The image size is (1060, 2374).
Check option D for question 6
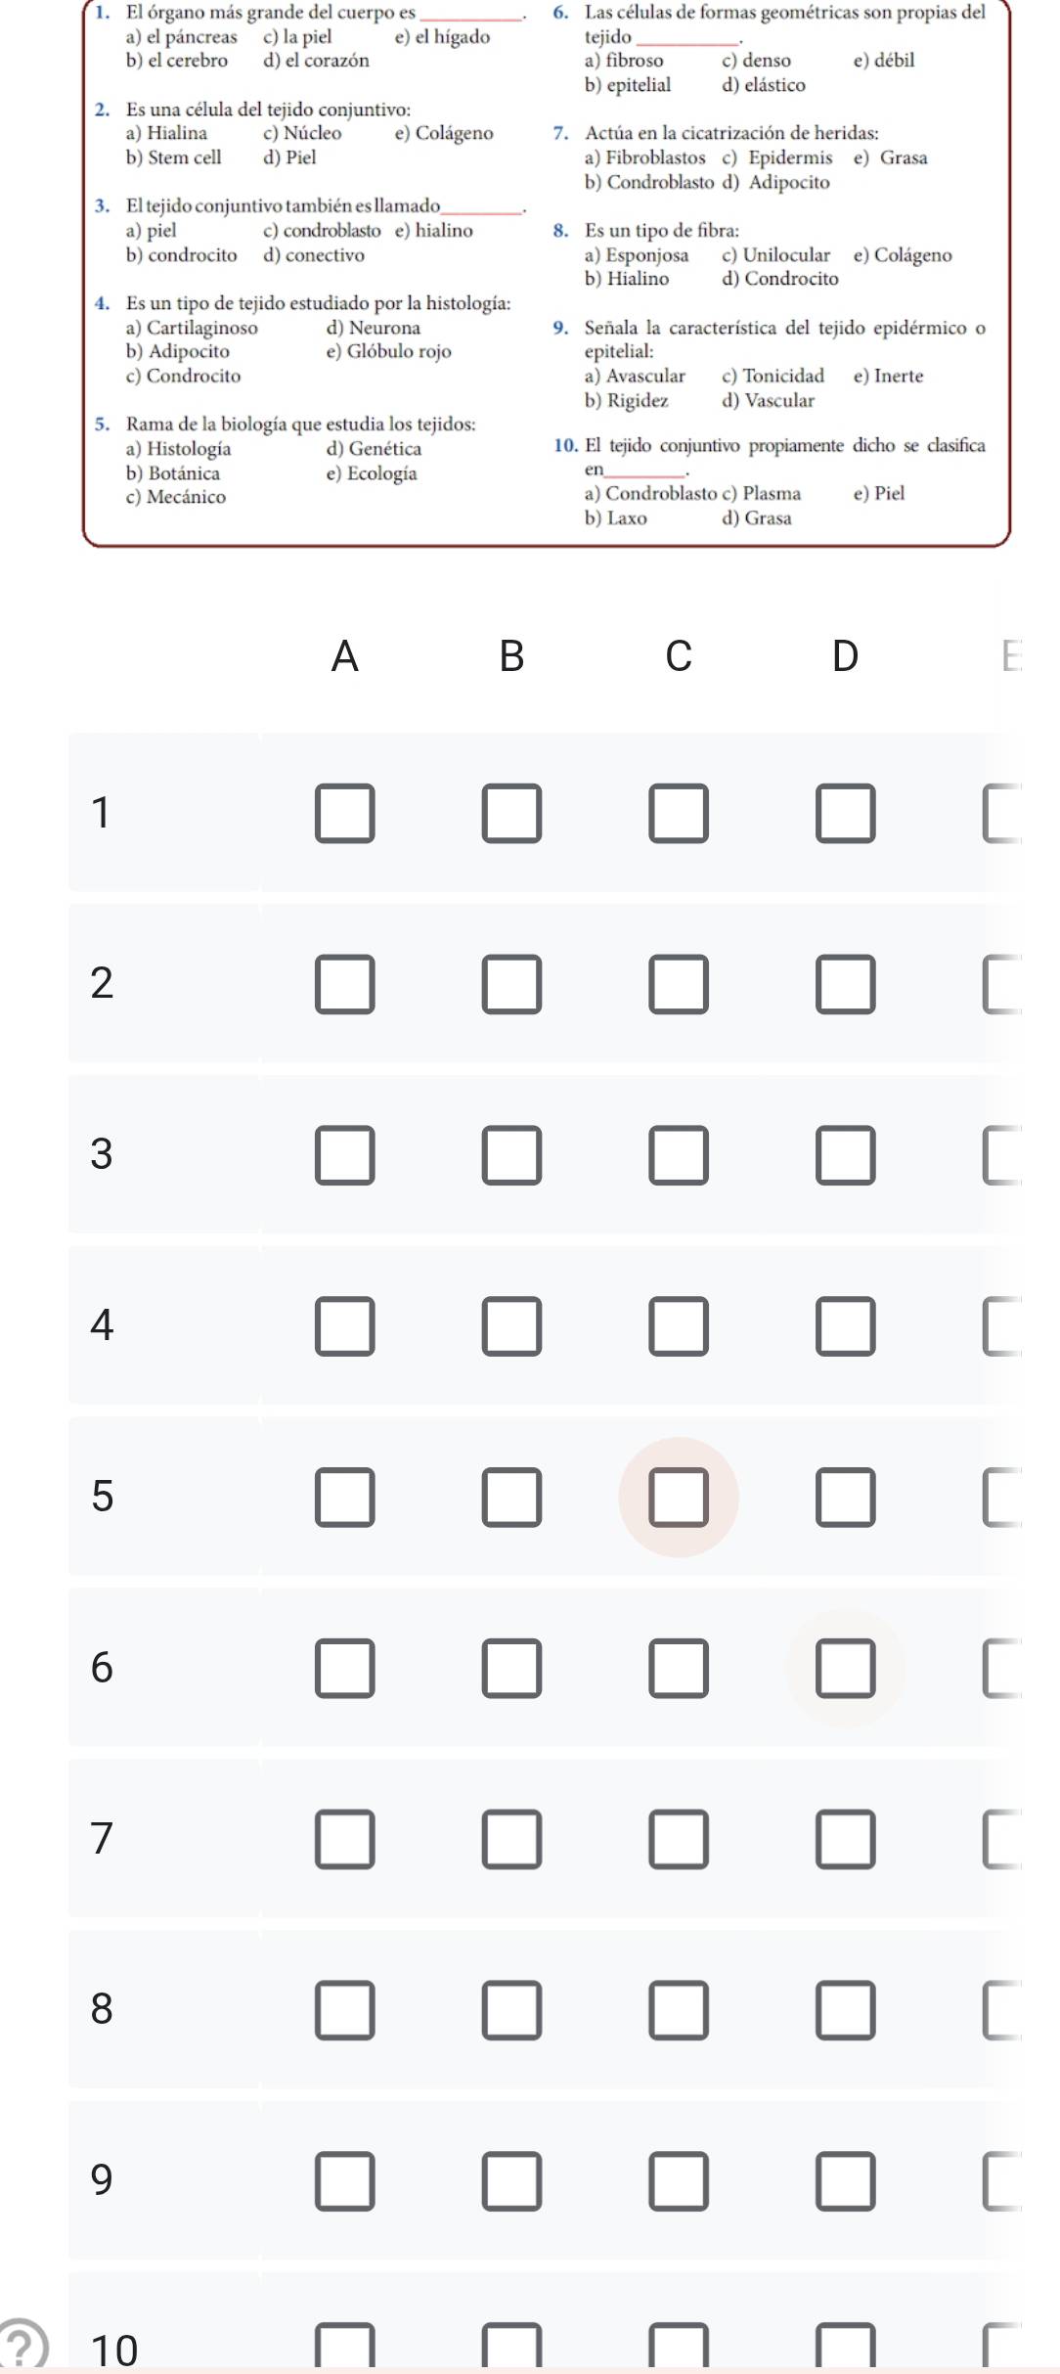846,1668
